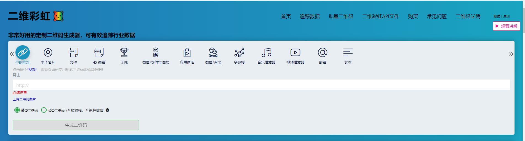Click the 生成二维码 button

click(76, 125)
